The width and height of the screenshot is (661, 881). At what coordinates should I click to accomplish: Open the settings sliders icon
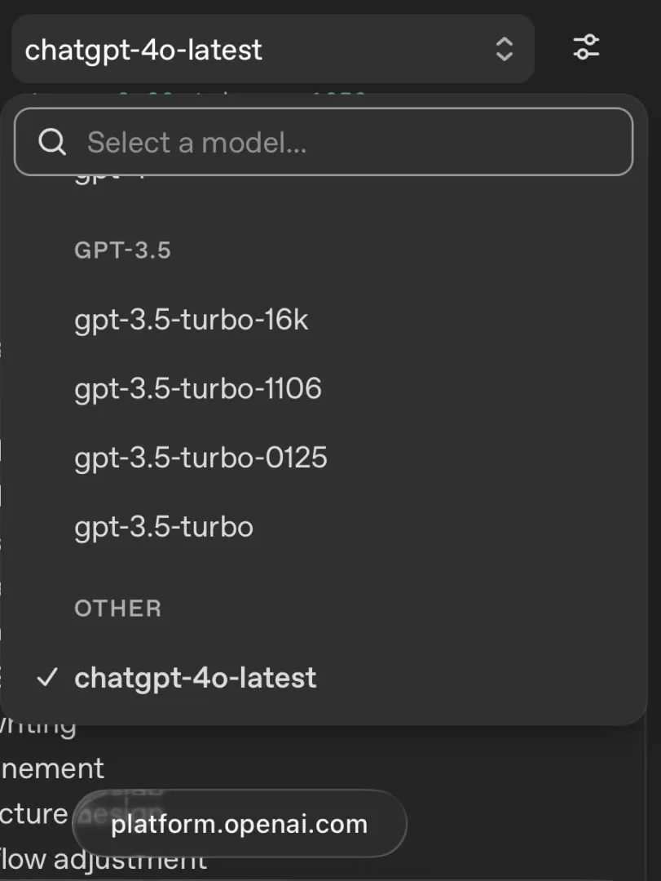point(586,46)
